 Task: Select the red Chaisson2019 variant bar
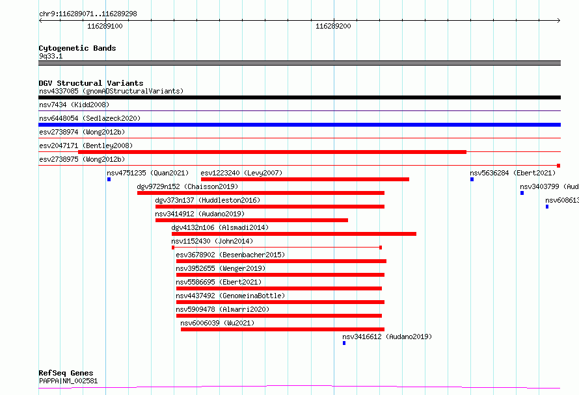tap(261, 193)
